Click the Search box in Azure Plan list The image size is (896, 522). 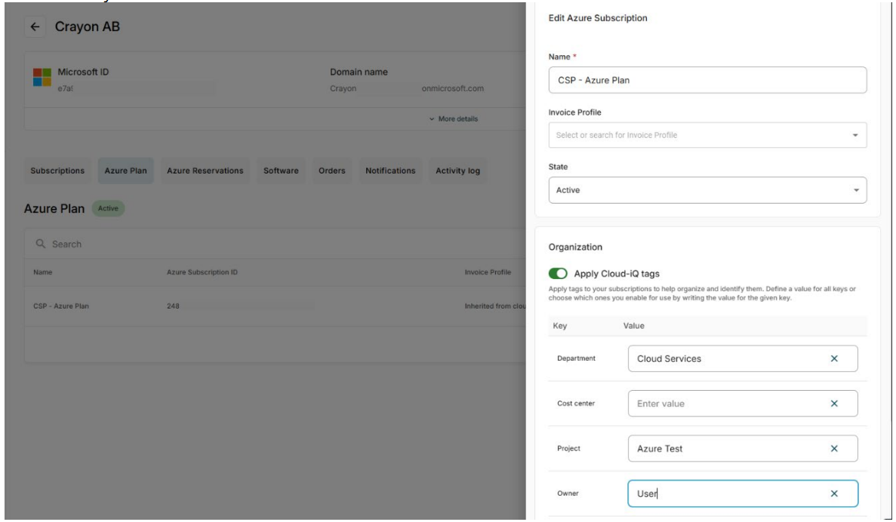tap(274, 244)
